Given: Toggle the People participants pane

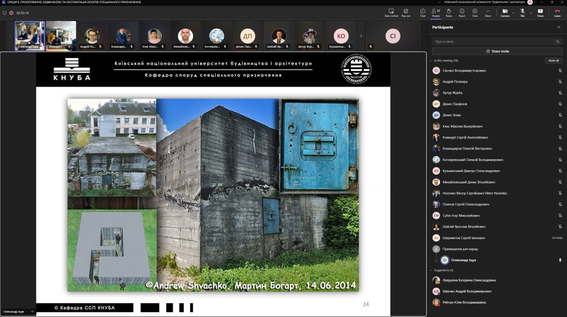Looking at the screenshot, I should click(x=436, y=12).
